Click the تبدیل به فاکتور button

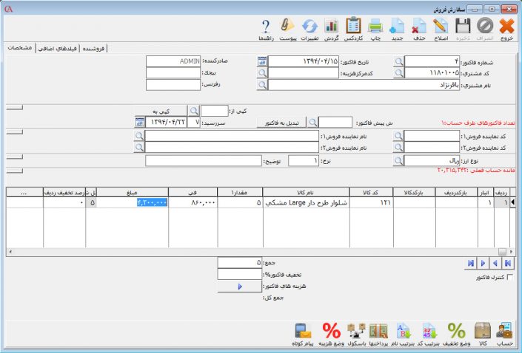(x=284, y=122)
